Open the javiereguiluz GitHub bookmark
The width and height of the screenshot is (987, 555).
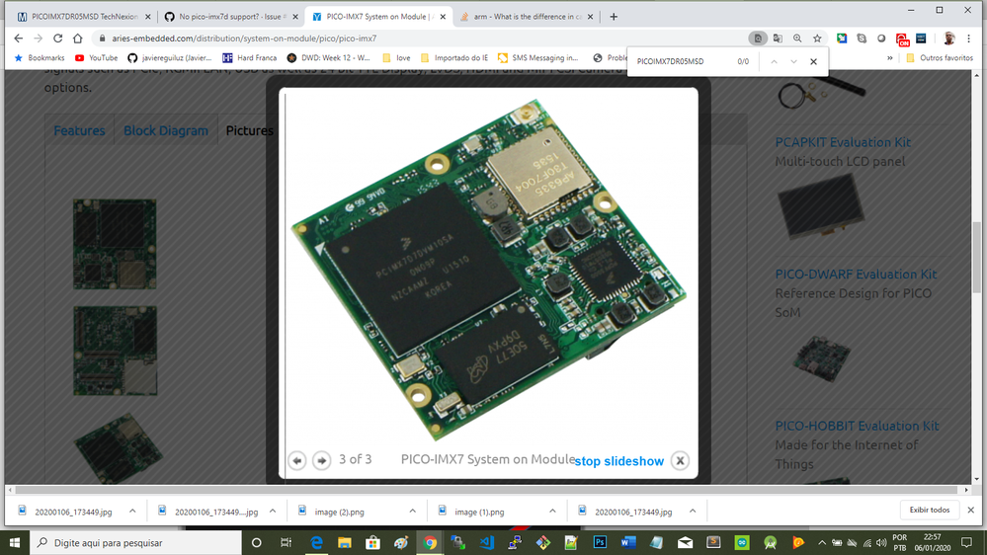[x=170, y=58]
